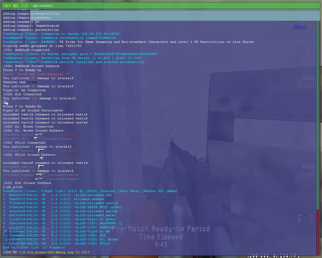Viewport: 322px width, 258px height.
Task: Select player row 12, GUID b4594d2f
Action: click(x=60, y=239)
